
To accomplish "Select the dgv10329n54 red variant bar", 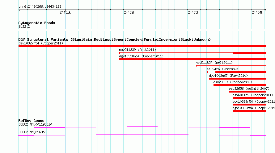I will tap(249, 105).
